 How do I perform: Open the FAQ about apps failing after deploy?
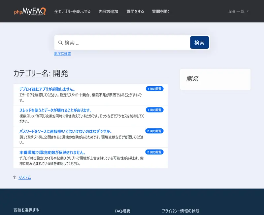tap(49, 89)
